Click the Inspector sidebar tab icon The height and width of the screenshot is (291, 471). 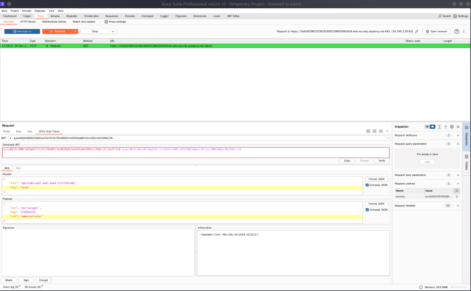coord(467,127)
